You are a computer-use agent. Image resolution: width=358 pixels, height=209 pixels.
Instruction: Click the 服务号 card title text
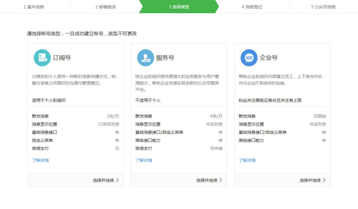165,58
